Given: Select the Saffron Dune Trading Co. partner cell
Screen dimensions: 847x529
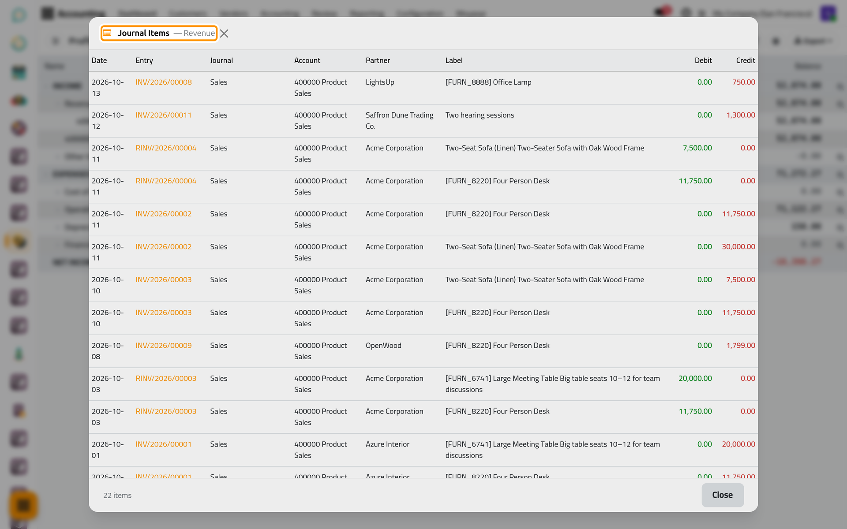Looking at the screenshot, I should pos(400,121).
